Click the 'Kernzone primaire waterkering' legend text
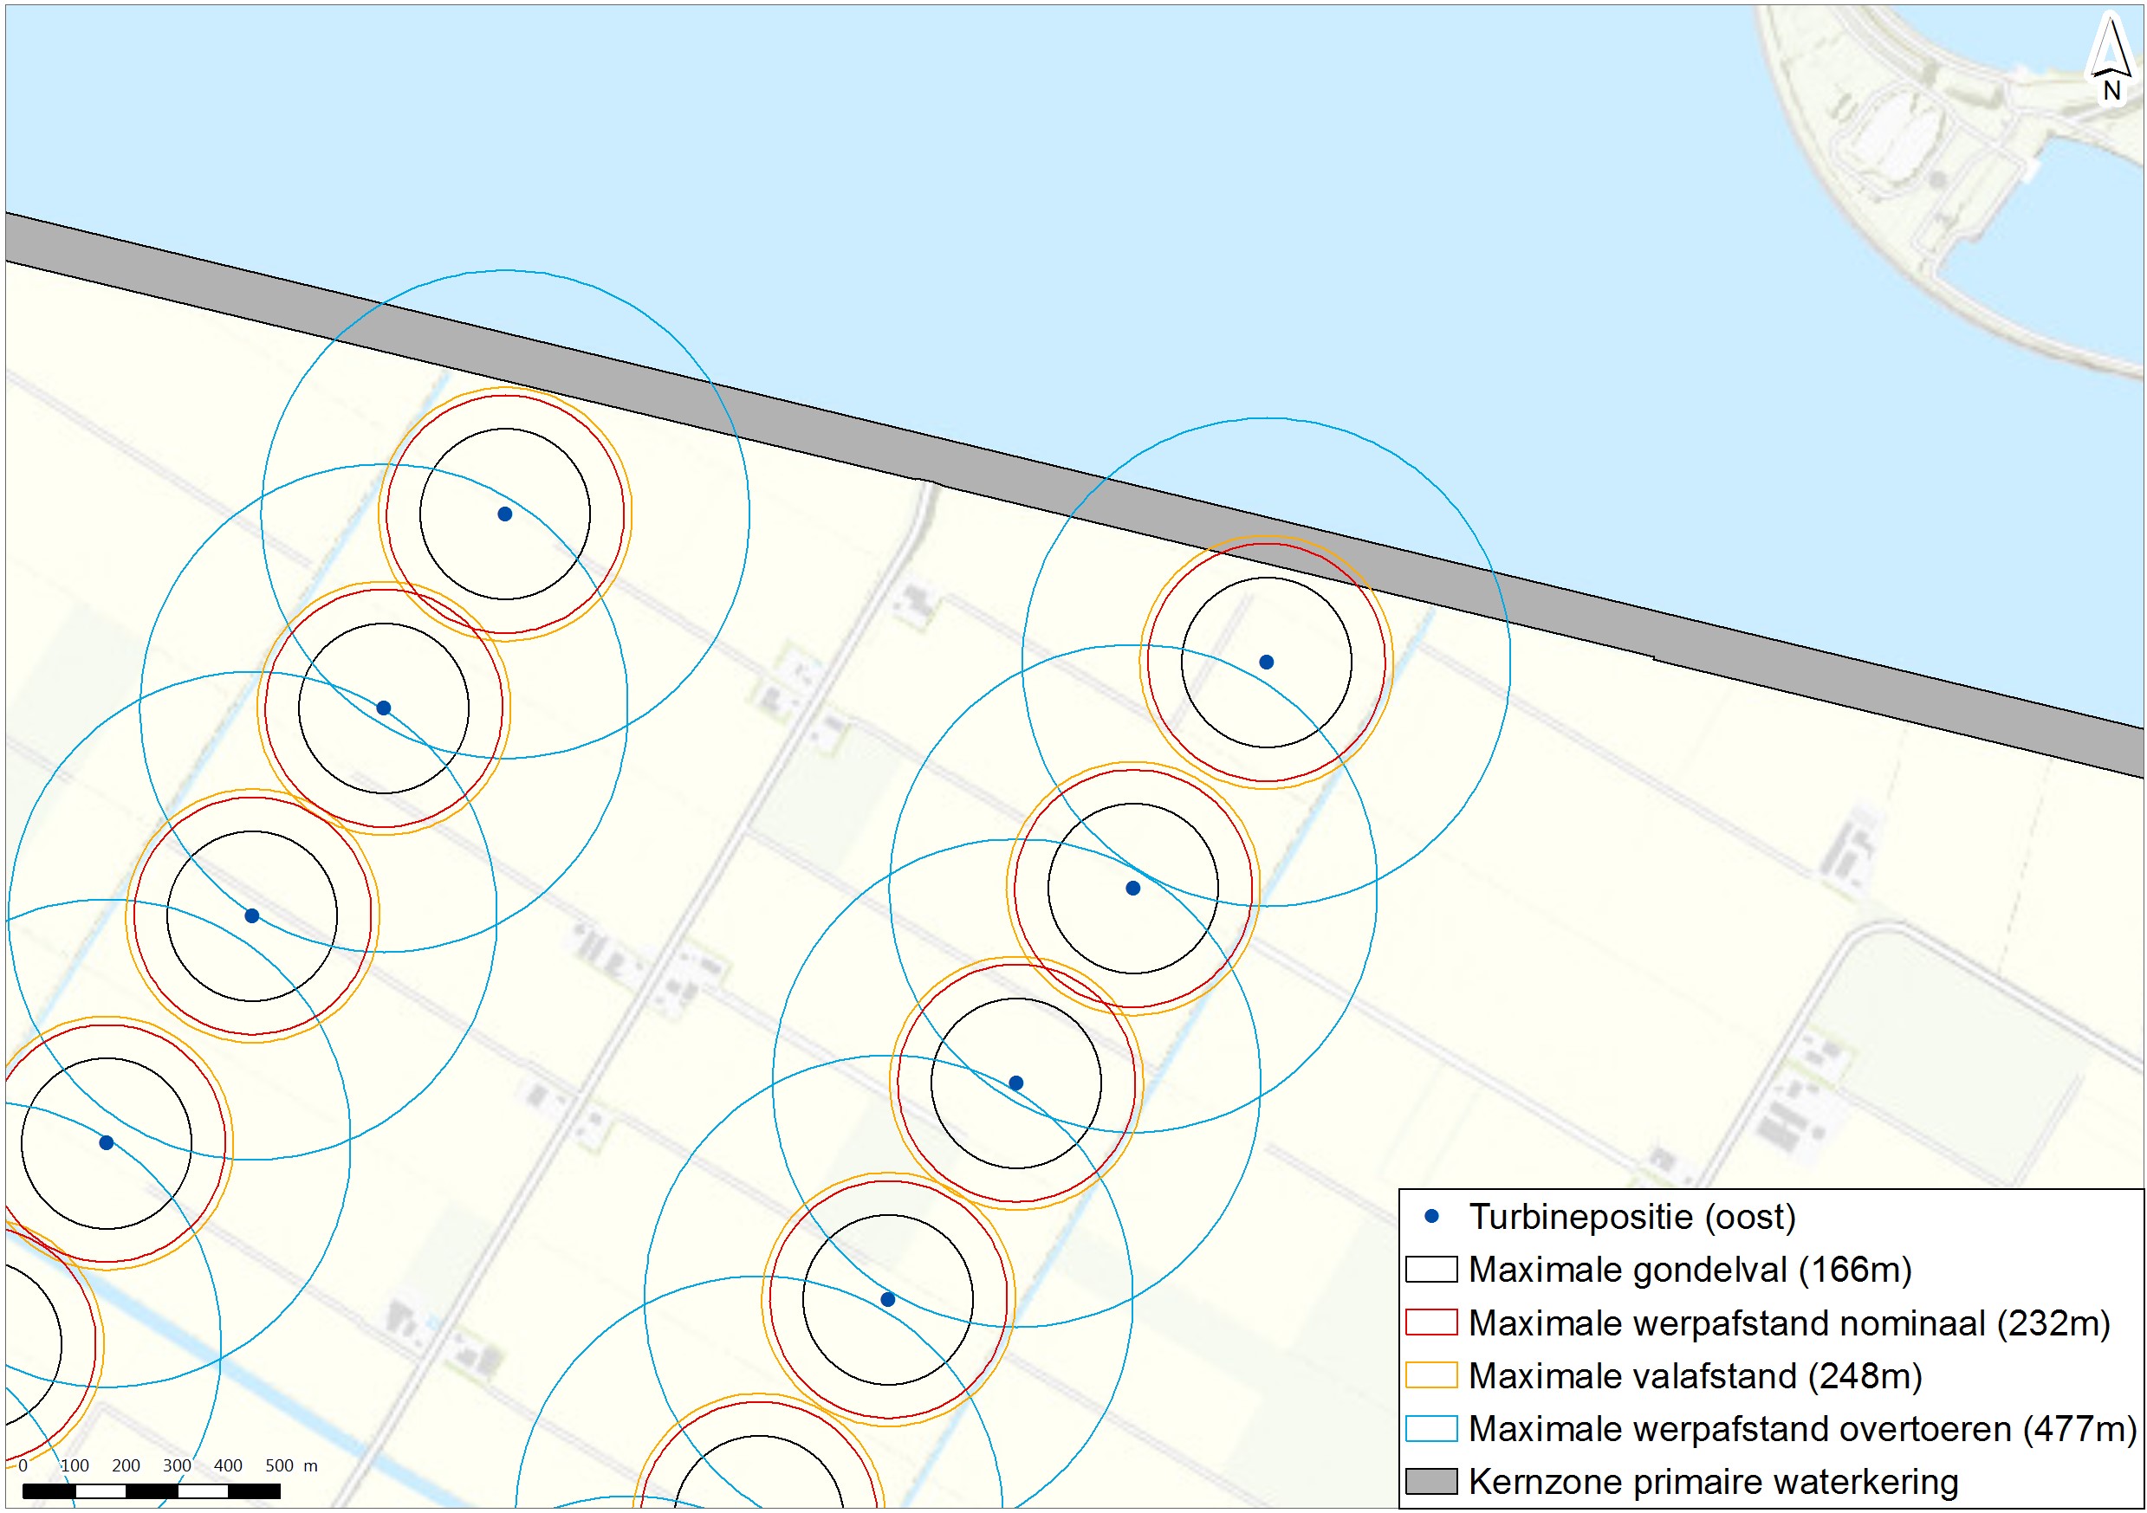The width and height of the screenshot is (2147, 1513). tap(1713, 1482)
